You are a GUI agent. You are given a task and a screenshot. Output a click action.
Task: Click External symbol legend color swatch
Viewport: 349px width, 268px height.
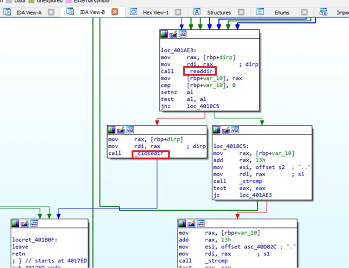point(68,1)
